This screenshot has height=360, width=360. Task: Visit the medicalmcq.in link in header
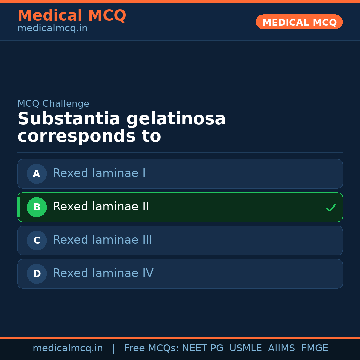click(x=52, y=28)
